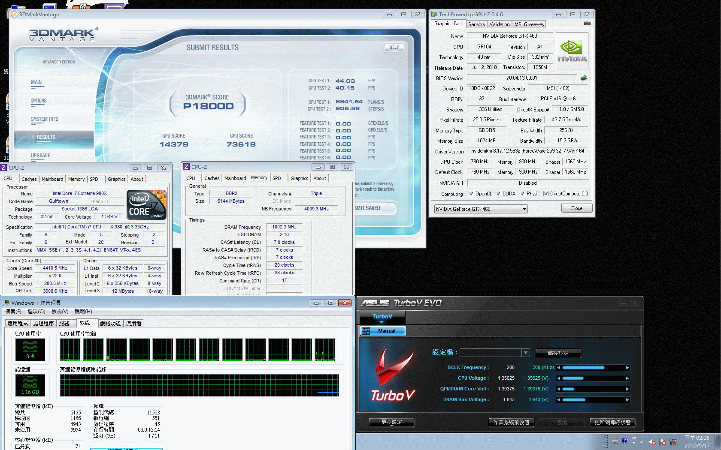The width and height of the screenshot is (721, 450).
Task: Decrease QPI/DRAM Core Volt with the left arrow
Action: click(559, 389)
